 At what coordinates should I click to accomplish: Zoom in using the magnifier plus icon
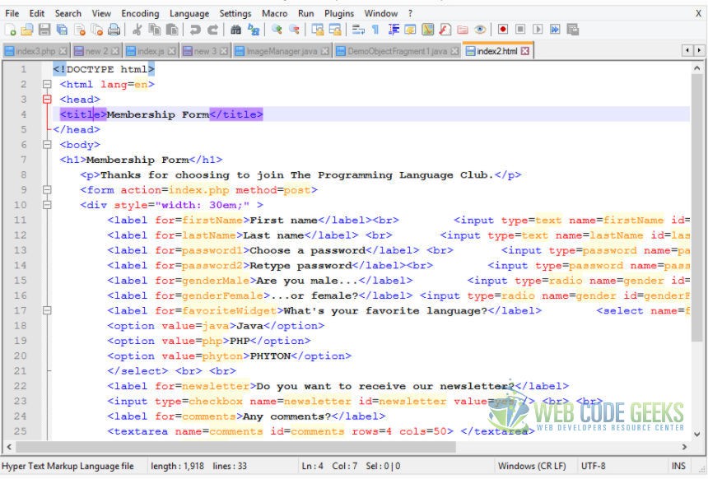tap(277, 30)
